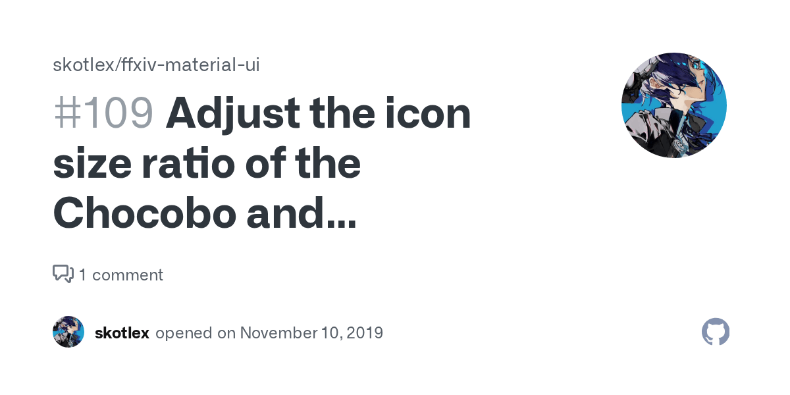The image size is (790, 395).
Task: Click the word comment next to bubble icon
Action: pyautogui.click(x=128, y=275)
